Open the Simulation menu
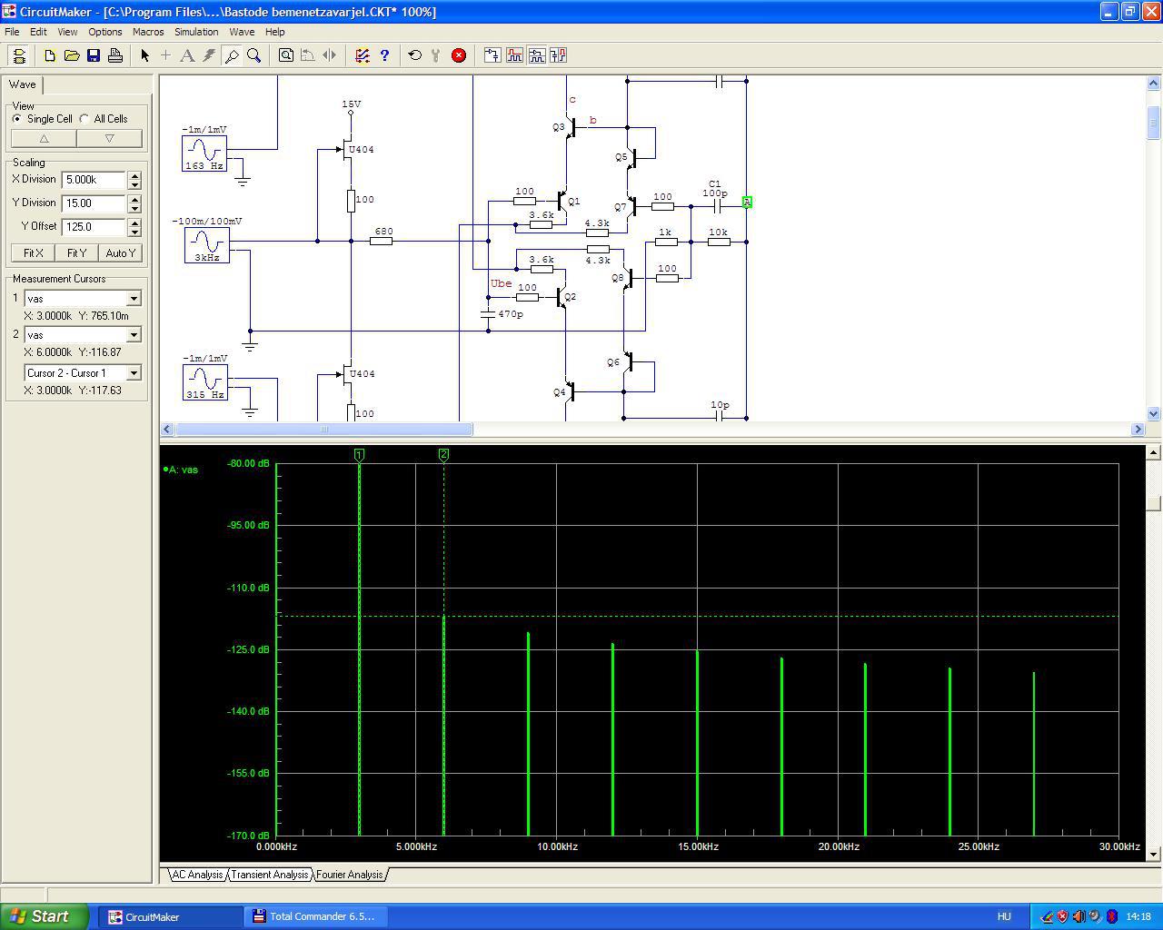 [196, 32]
